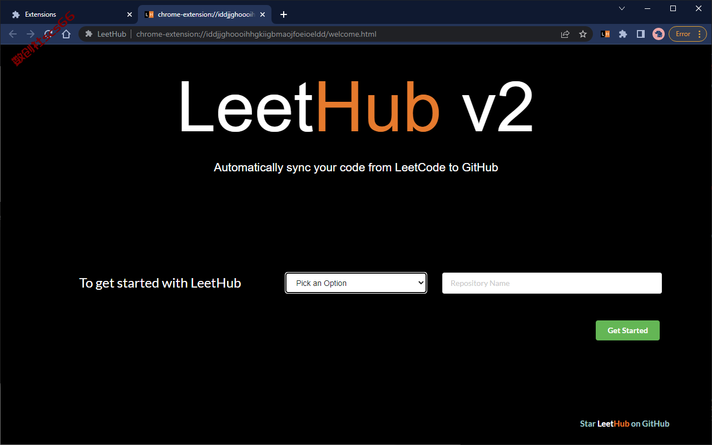Click the 'Automatically sync your code' tagline

coord(356,167)
